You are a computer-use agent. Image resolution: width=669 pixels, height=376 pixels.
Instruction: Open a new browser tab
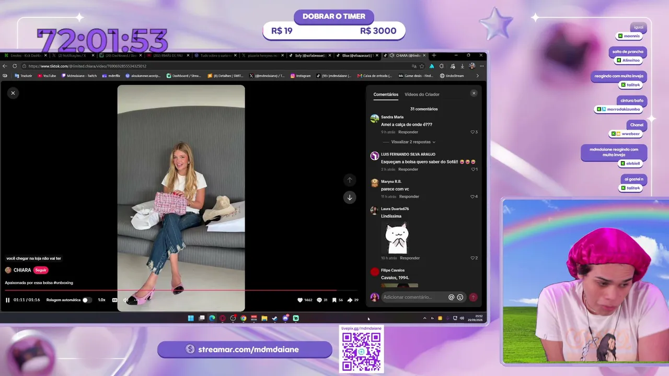point(434,55)
